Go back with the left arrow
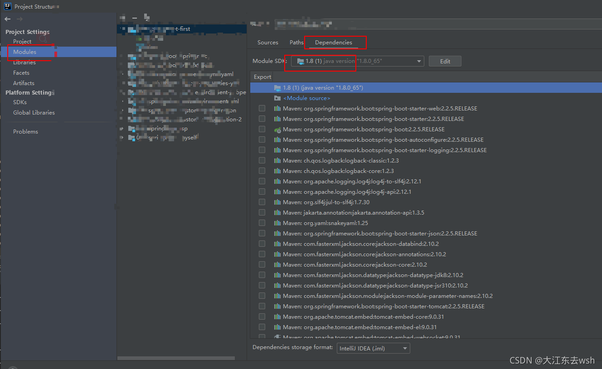 coord(7,19)
